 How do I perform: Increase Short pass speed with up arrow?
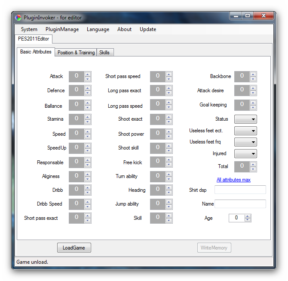point(169,75)
